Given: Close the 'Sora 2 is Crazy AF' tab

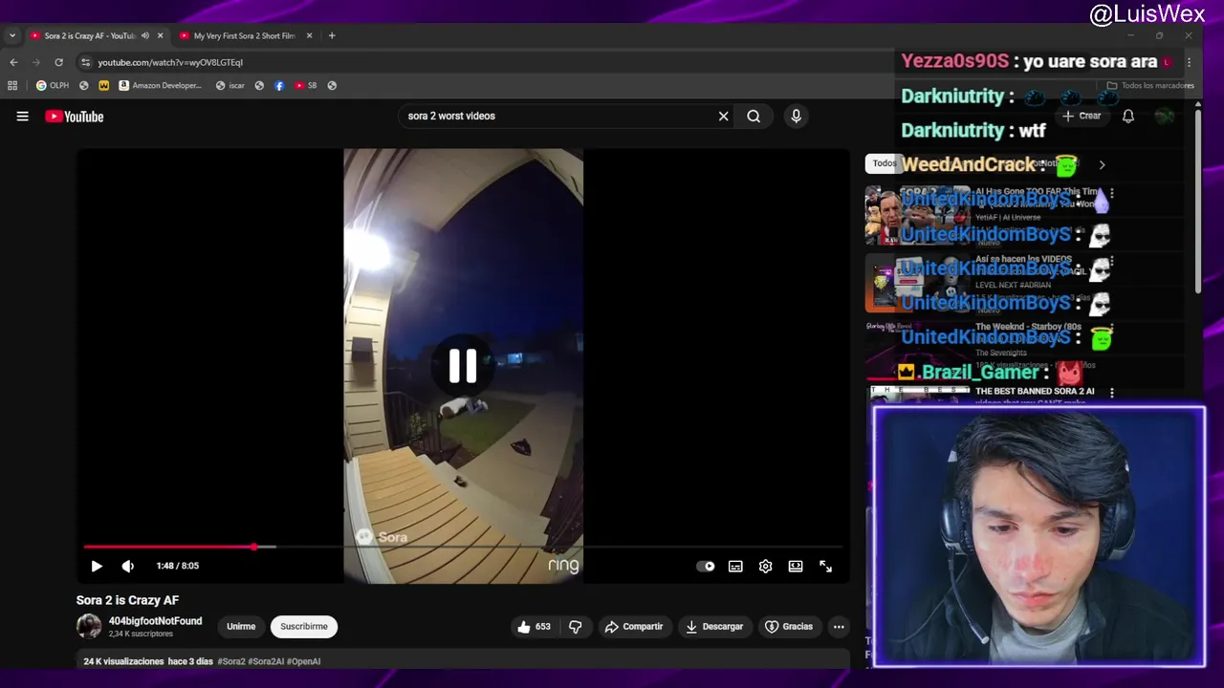Looking at the screenshot, I should pyautogui.click(x=160, y=35).
